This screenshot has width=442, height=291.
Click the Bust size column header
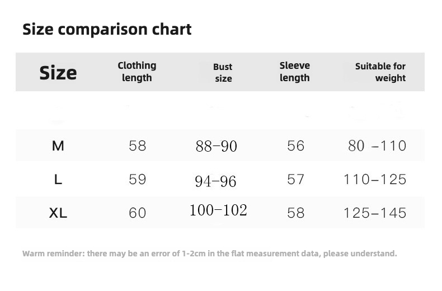(x=223, y=73)
